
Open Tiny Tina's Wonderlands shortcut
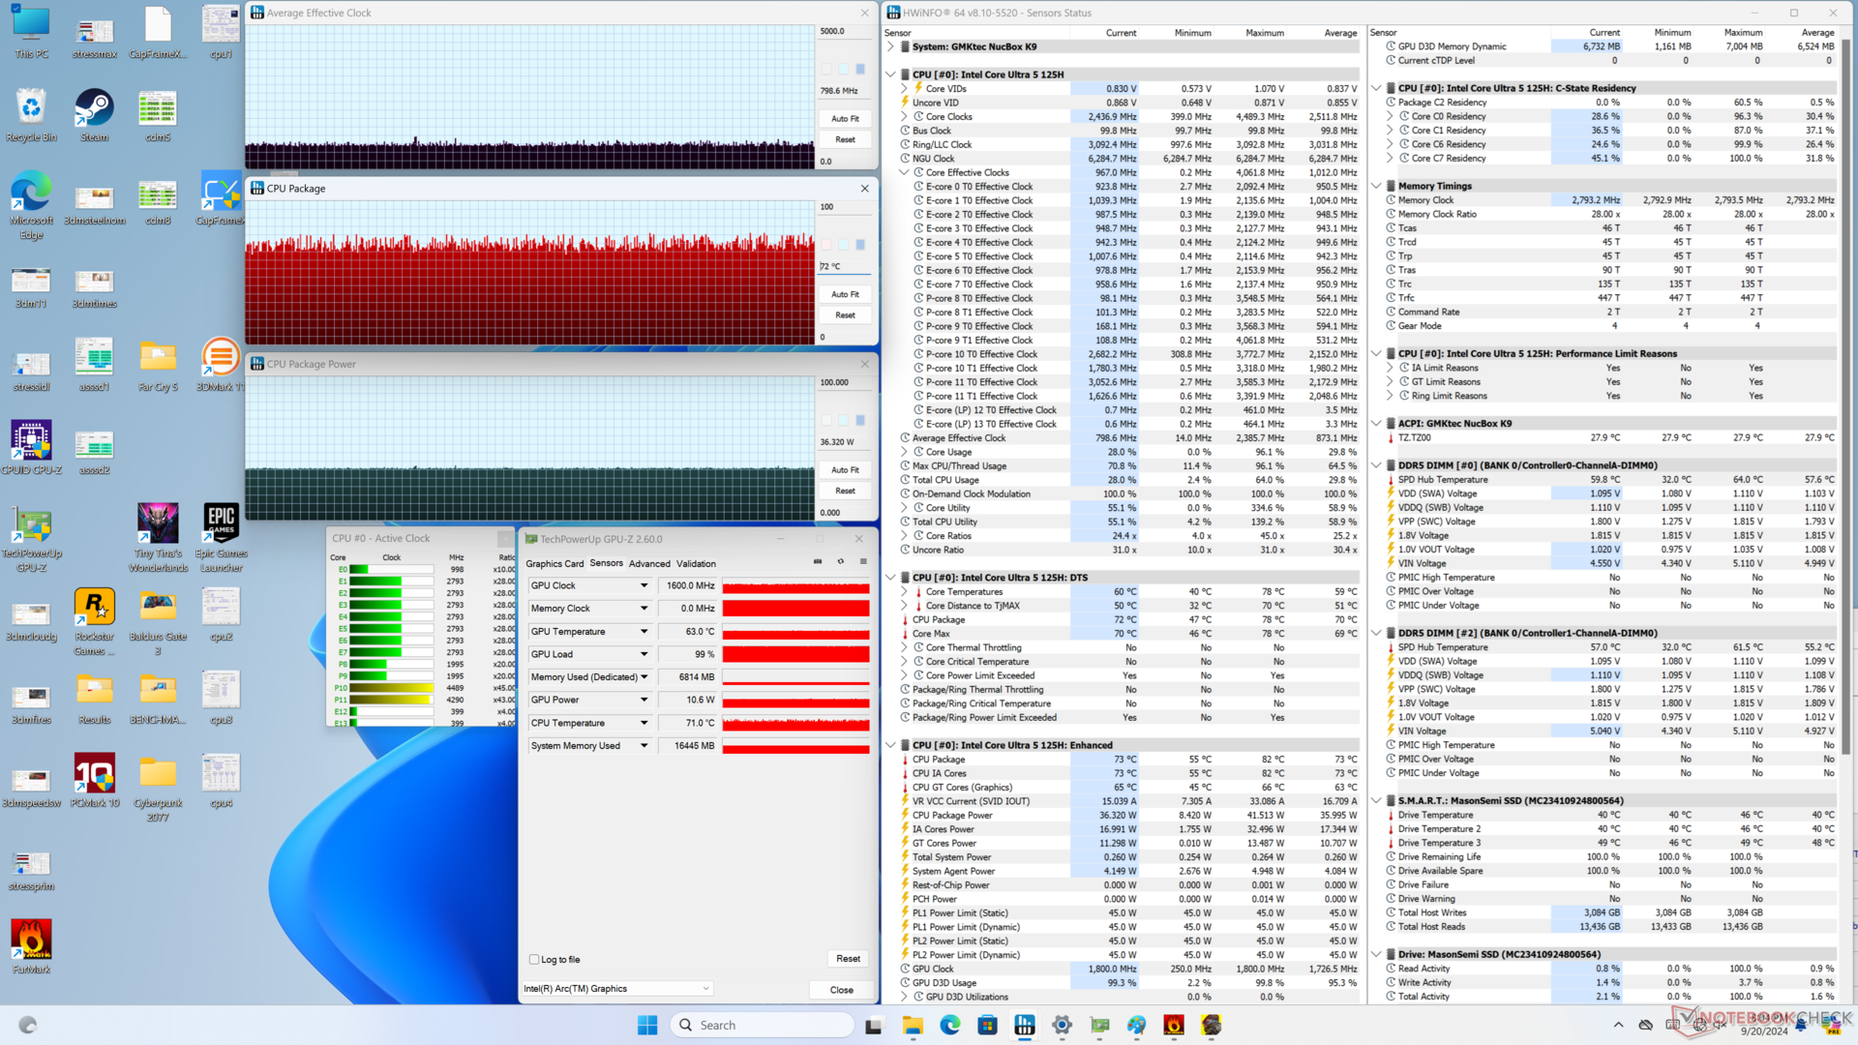pyautogui.click(x=158, y=538)
